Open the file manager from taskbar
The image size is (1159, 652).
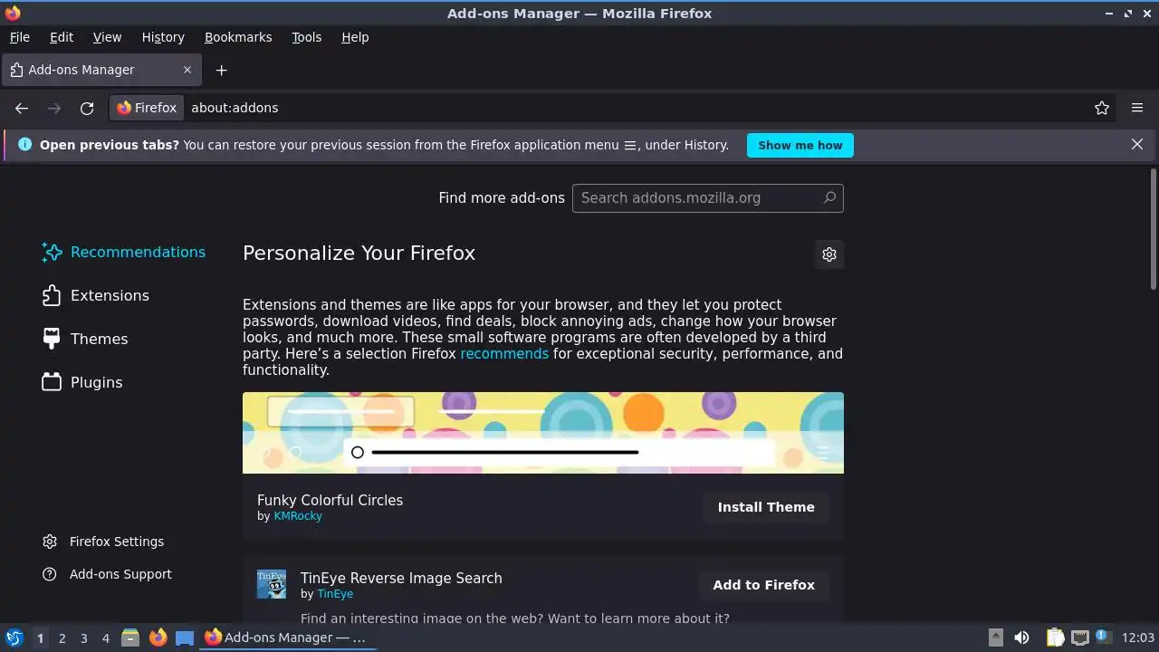coord(130,638)
